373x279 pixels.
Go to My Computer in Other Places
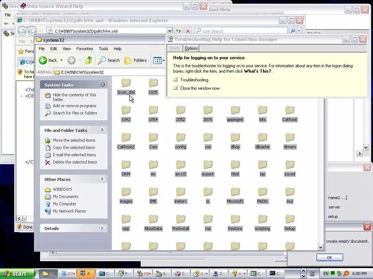[x=61, y=204]
